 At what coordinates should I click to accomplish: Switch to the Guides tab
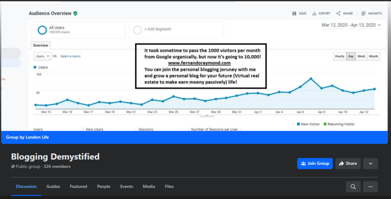click(53, 186)
